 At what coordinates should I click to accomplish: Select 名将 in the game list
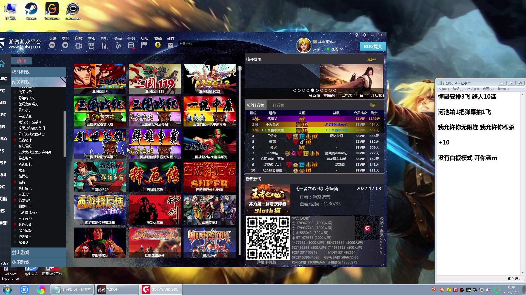(x=22, y=182)
